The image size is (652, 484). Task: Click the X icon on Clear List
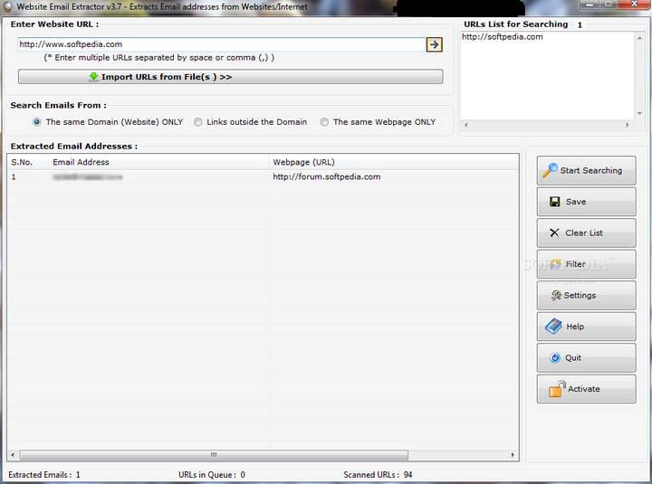pyautogui.click(x=554, y=233)
